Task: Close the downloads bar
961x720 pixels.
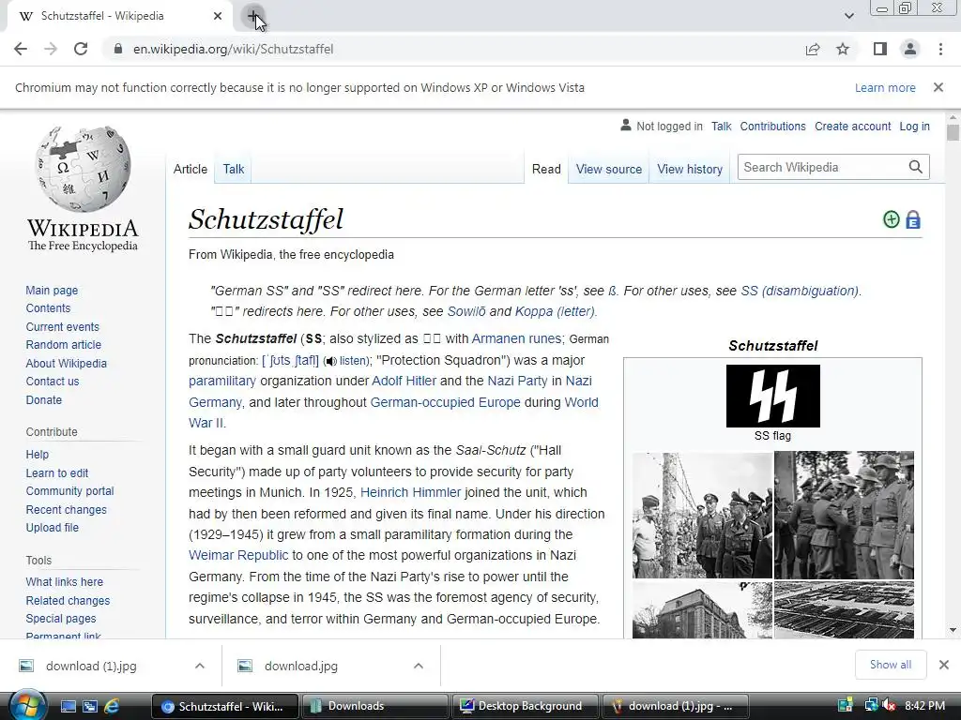Action: point(944,665)
